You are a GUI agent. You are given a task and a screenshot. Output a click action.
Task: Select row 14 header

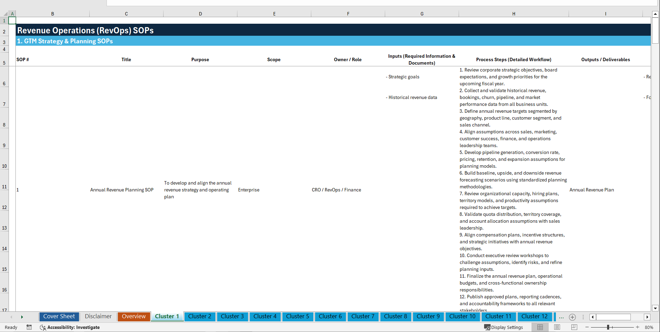coord(4,242)
